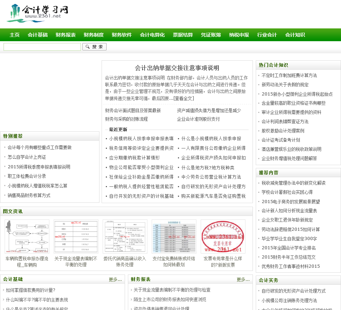Open 职工体检费会计分录 link

[x=27, y=176]
